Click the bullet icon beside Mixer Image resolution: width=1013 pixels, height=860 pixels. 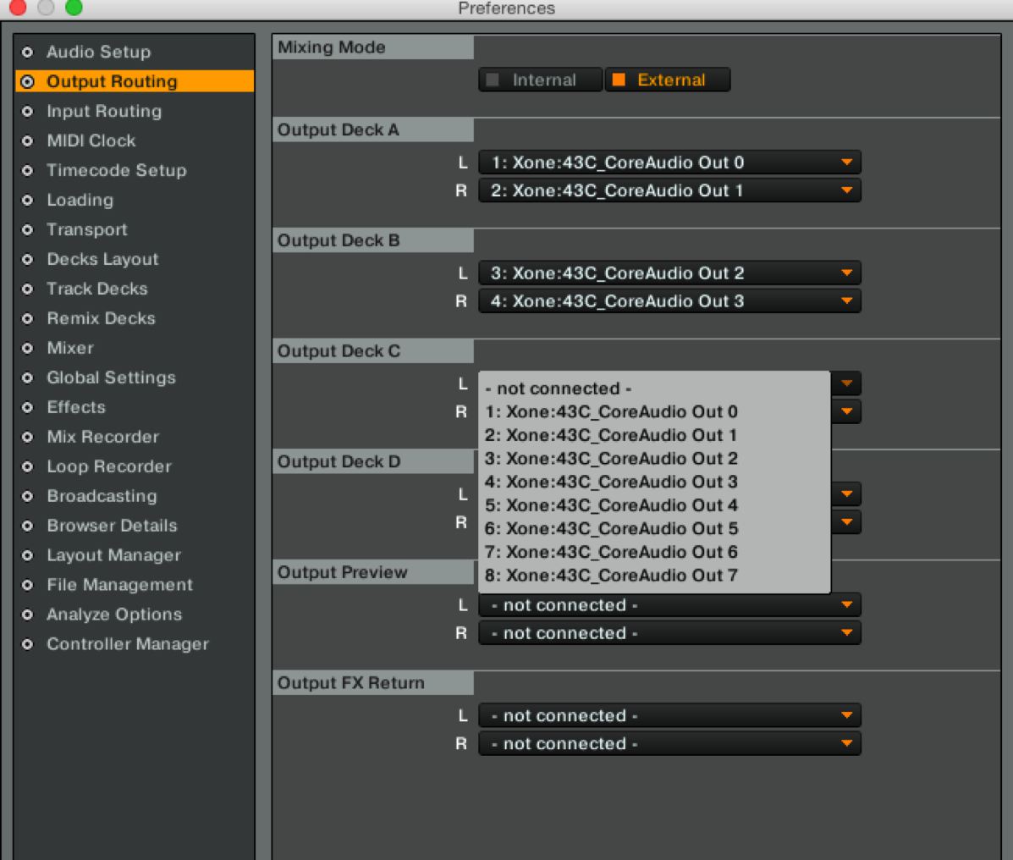pos(27,349)
